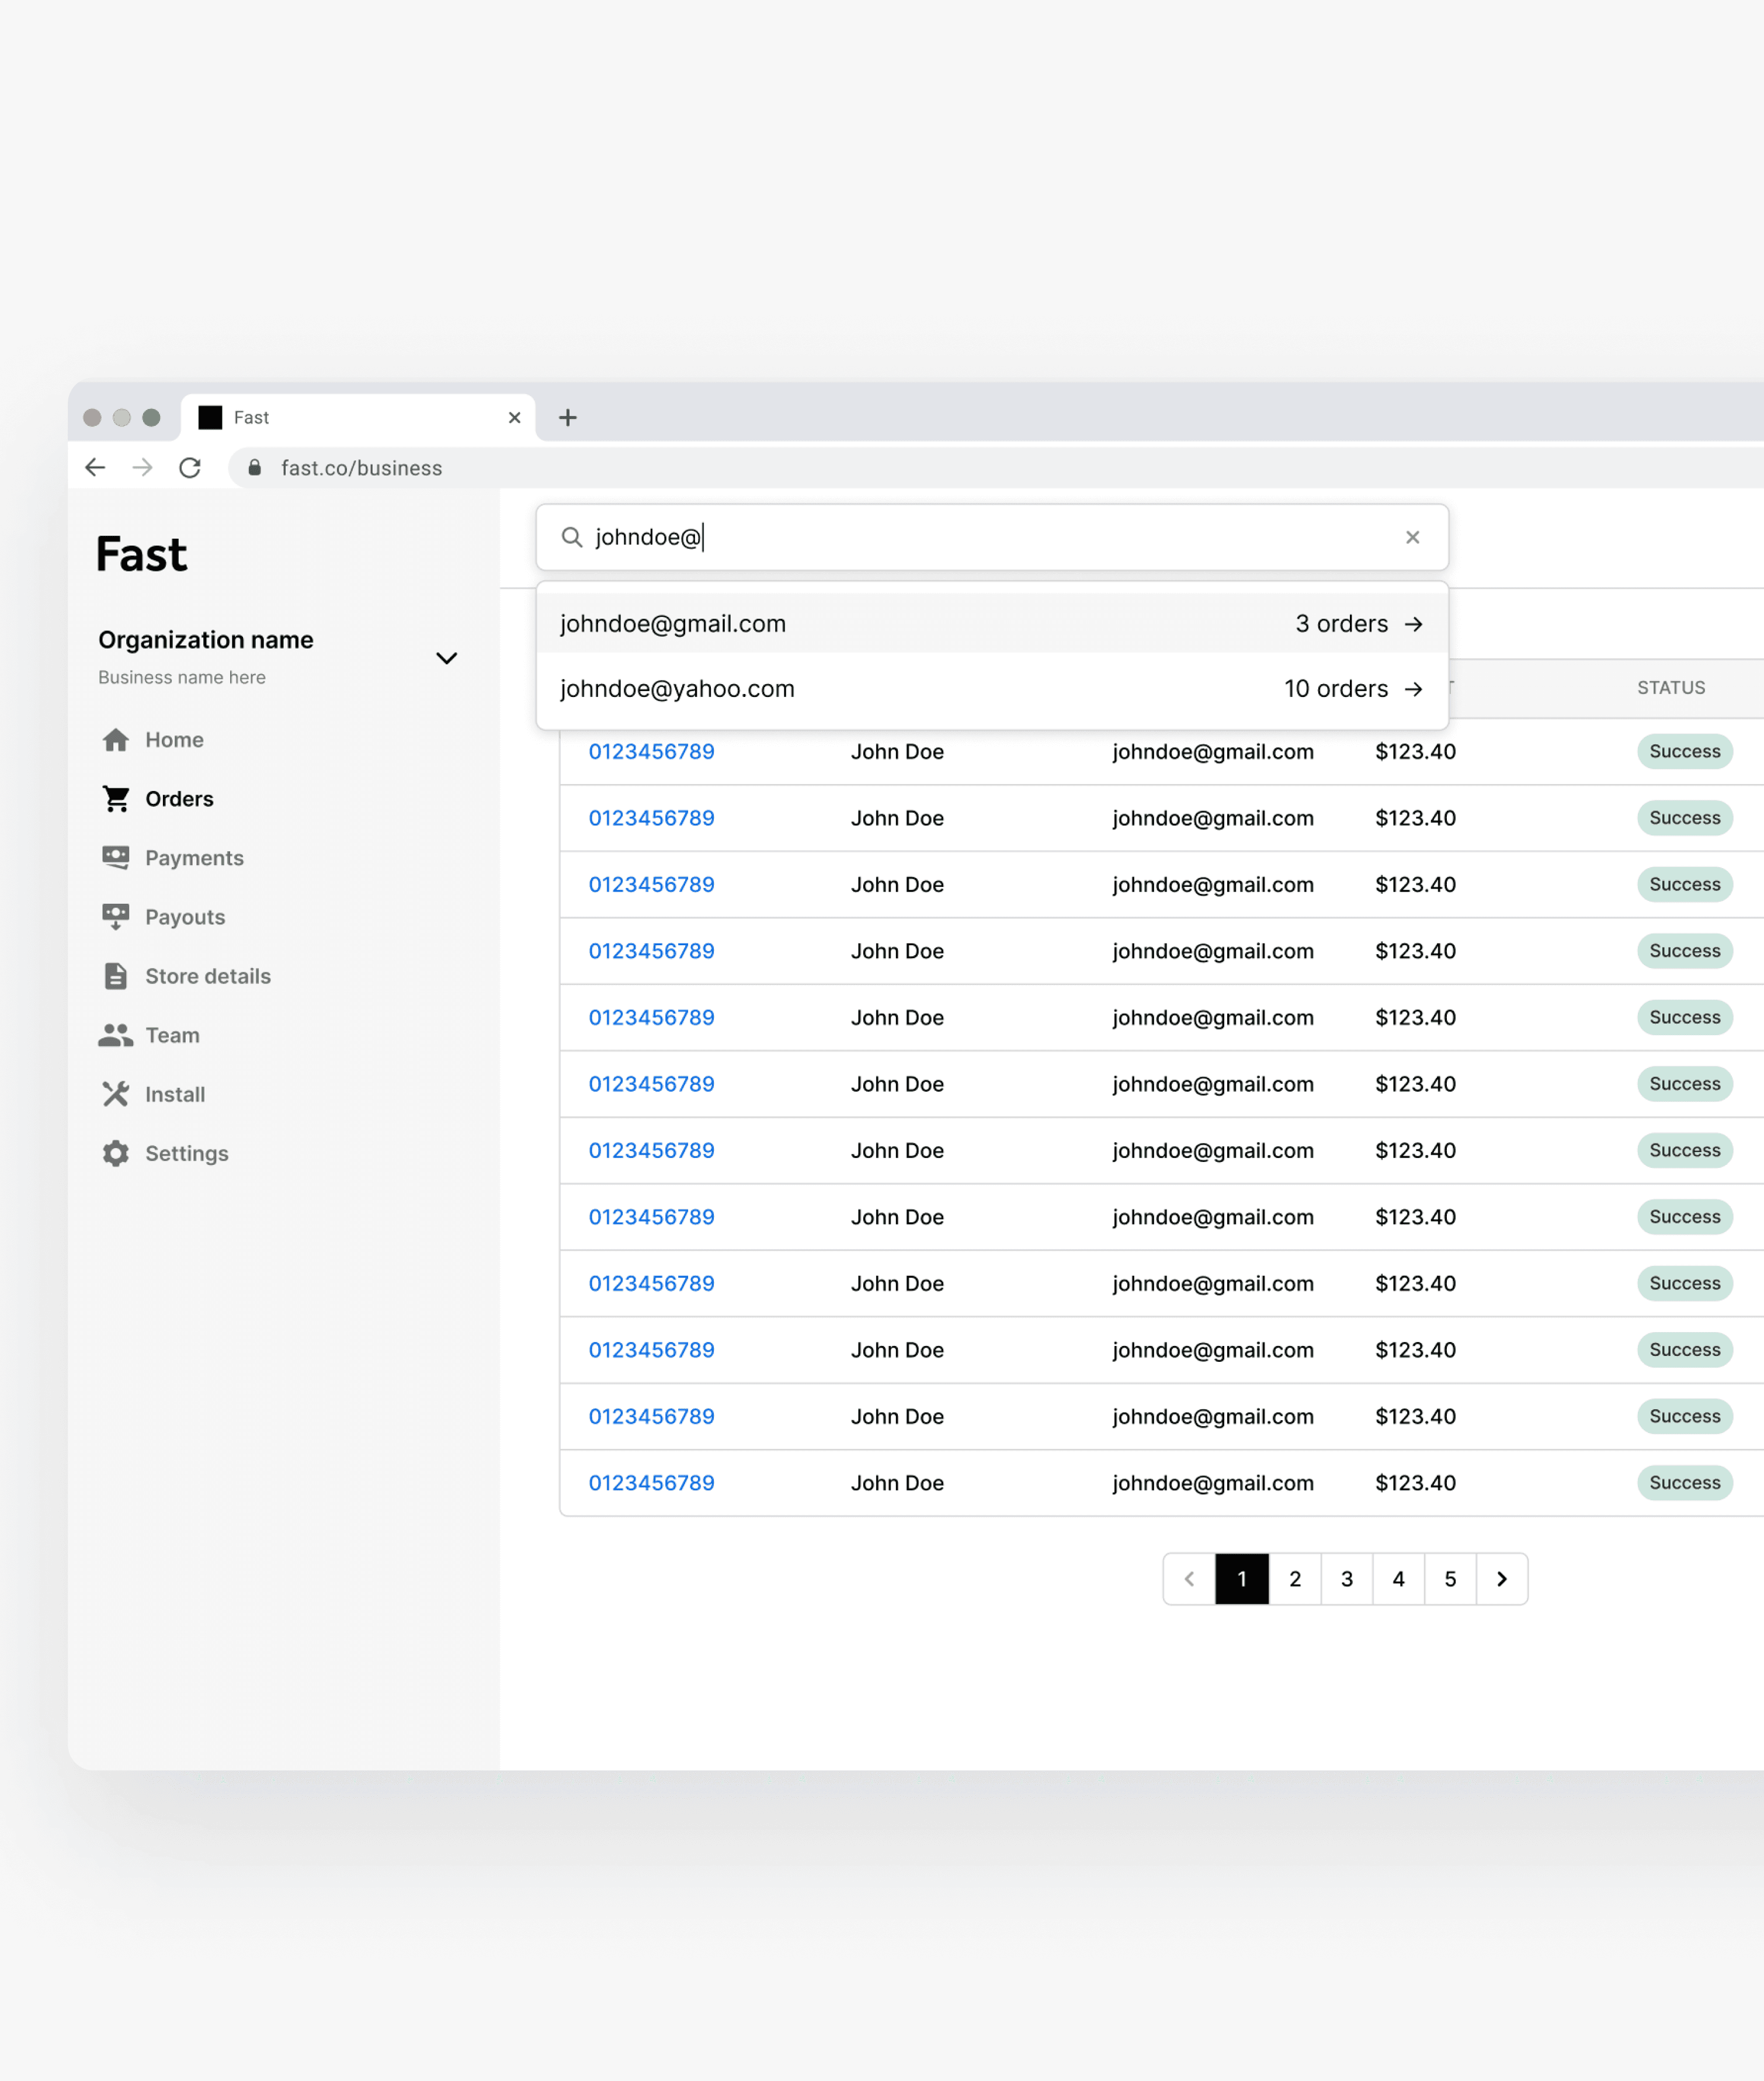The image size is (1764, 2081).
Task: Click inside the johndoe@ search field
Action: pos(990,538)
